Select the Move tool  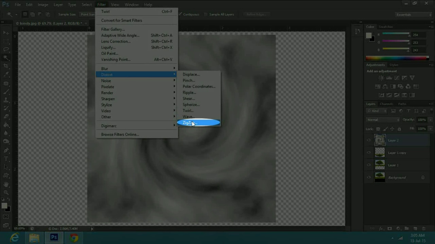6,33
